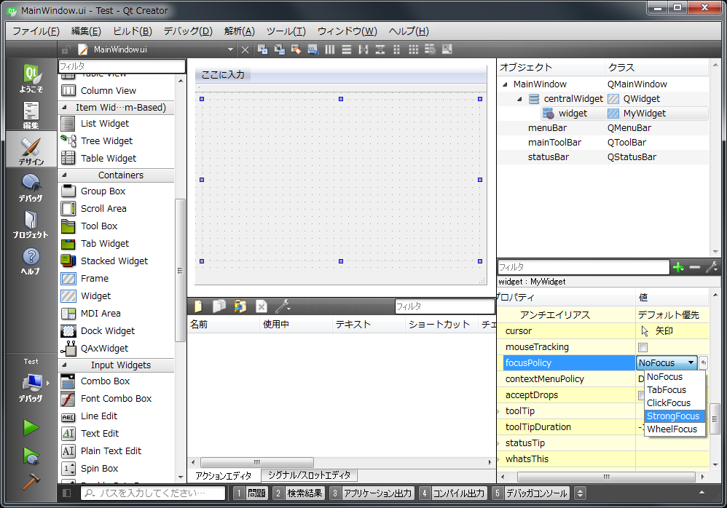Apply form layout from toolbar
Image resolution: width=727 pixels, height=508 pixels.
[x=397, y=49]
